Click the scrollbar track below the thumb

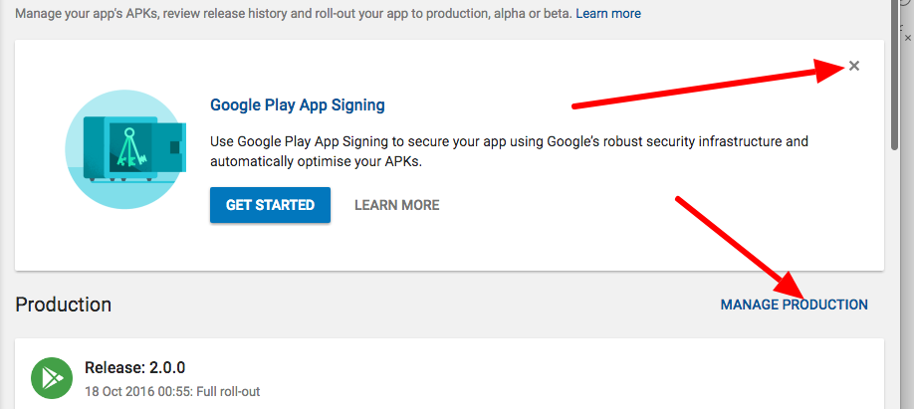pyautogui.click(x=895, y=280)
